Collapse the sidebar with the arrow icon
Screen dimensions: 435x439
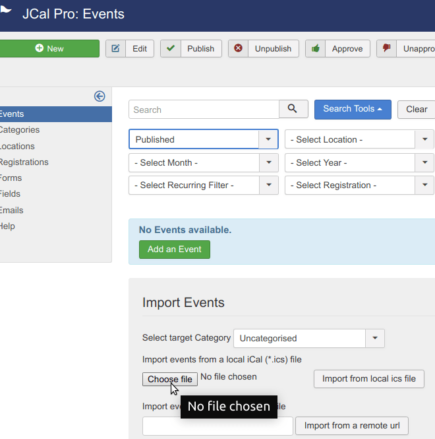click(100, 96)
